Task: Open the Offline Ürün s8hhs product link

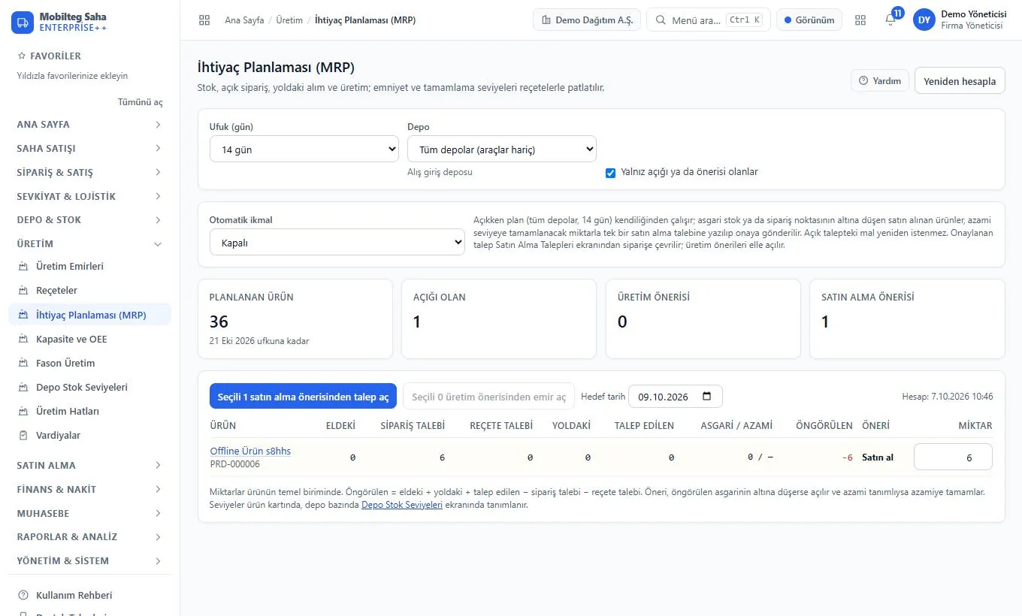Action: [x=250, y=451]
